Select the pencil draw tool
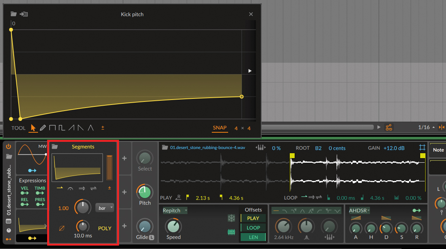 (43, 128)
